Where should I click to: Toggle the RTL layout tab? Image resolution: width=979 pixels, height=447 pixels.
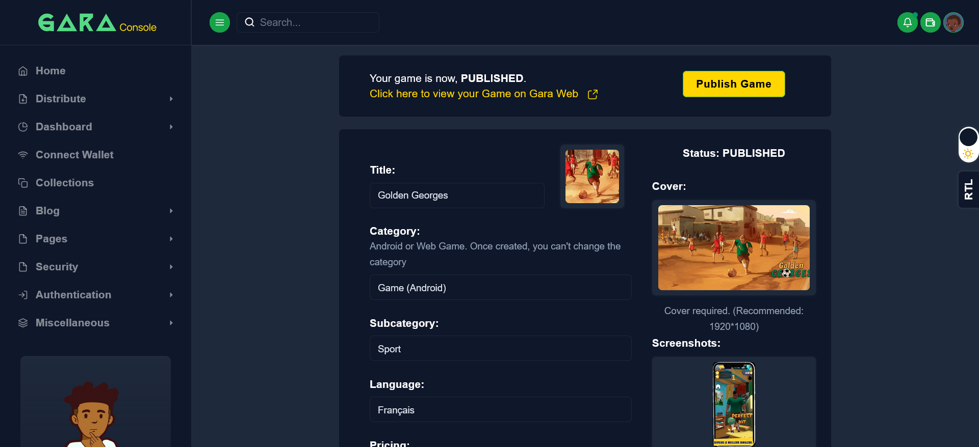coord(969,189)
